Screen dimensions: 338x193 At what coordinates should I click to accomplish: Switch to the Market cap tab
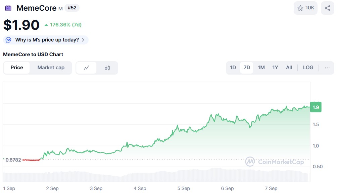pos(51,68)
